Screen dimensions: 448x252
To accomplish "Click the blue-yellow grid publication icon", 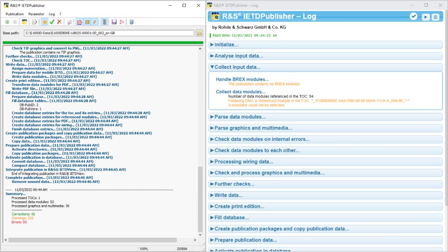I will 24,22.
